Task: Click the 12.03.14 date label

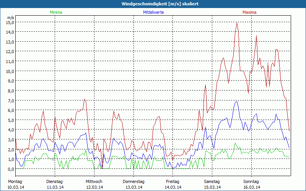Action: (94, 187)
